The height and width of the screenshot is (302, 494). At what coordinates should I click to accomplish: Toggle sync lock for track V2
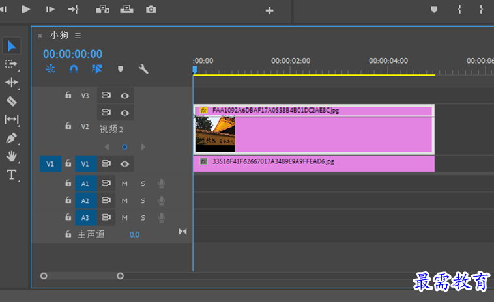click(106, 112)
